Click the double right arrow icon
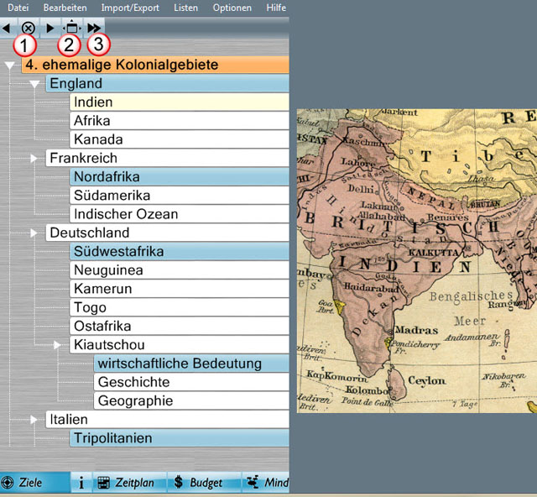 click(94, 27)
